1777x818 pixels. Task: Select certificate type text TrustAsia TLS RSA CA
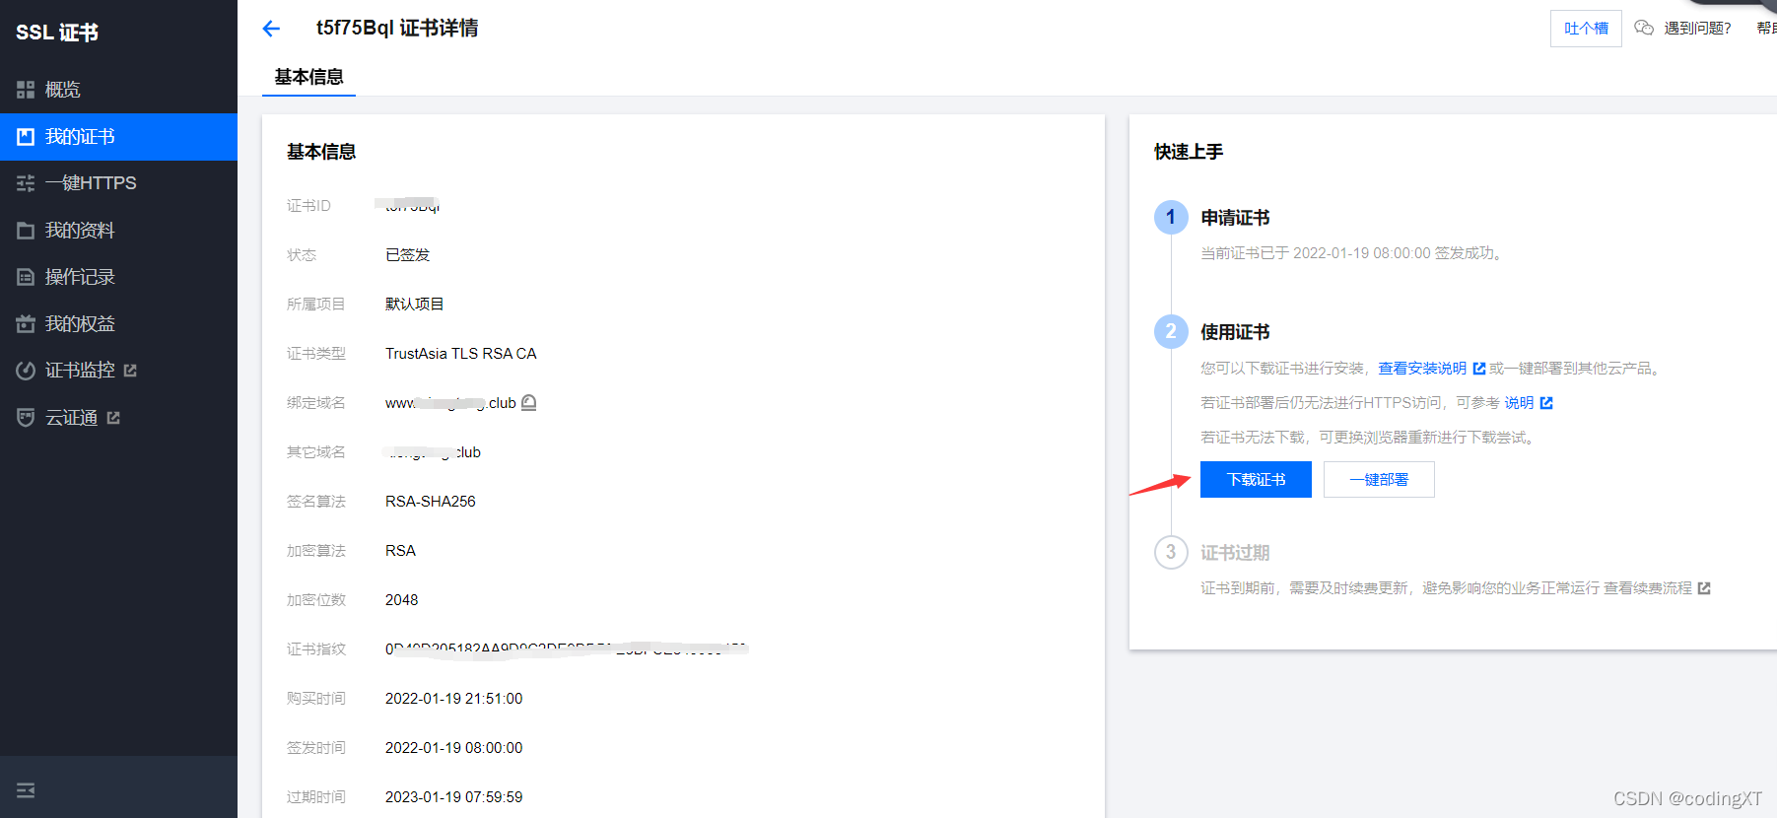(x=461, y=354)
